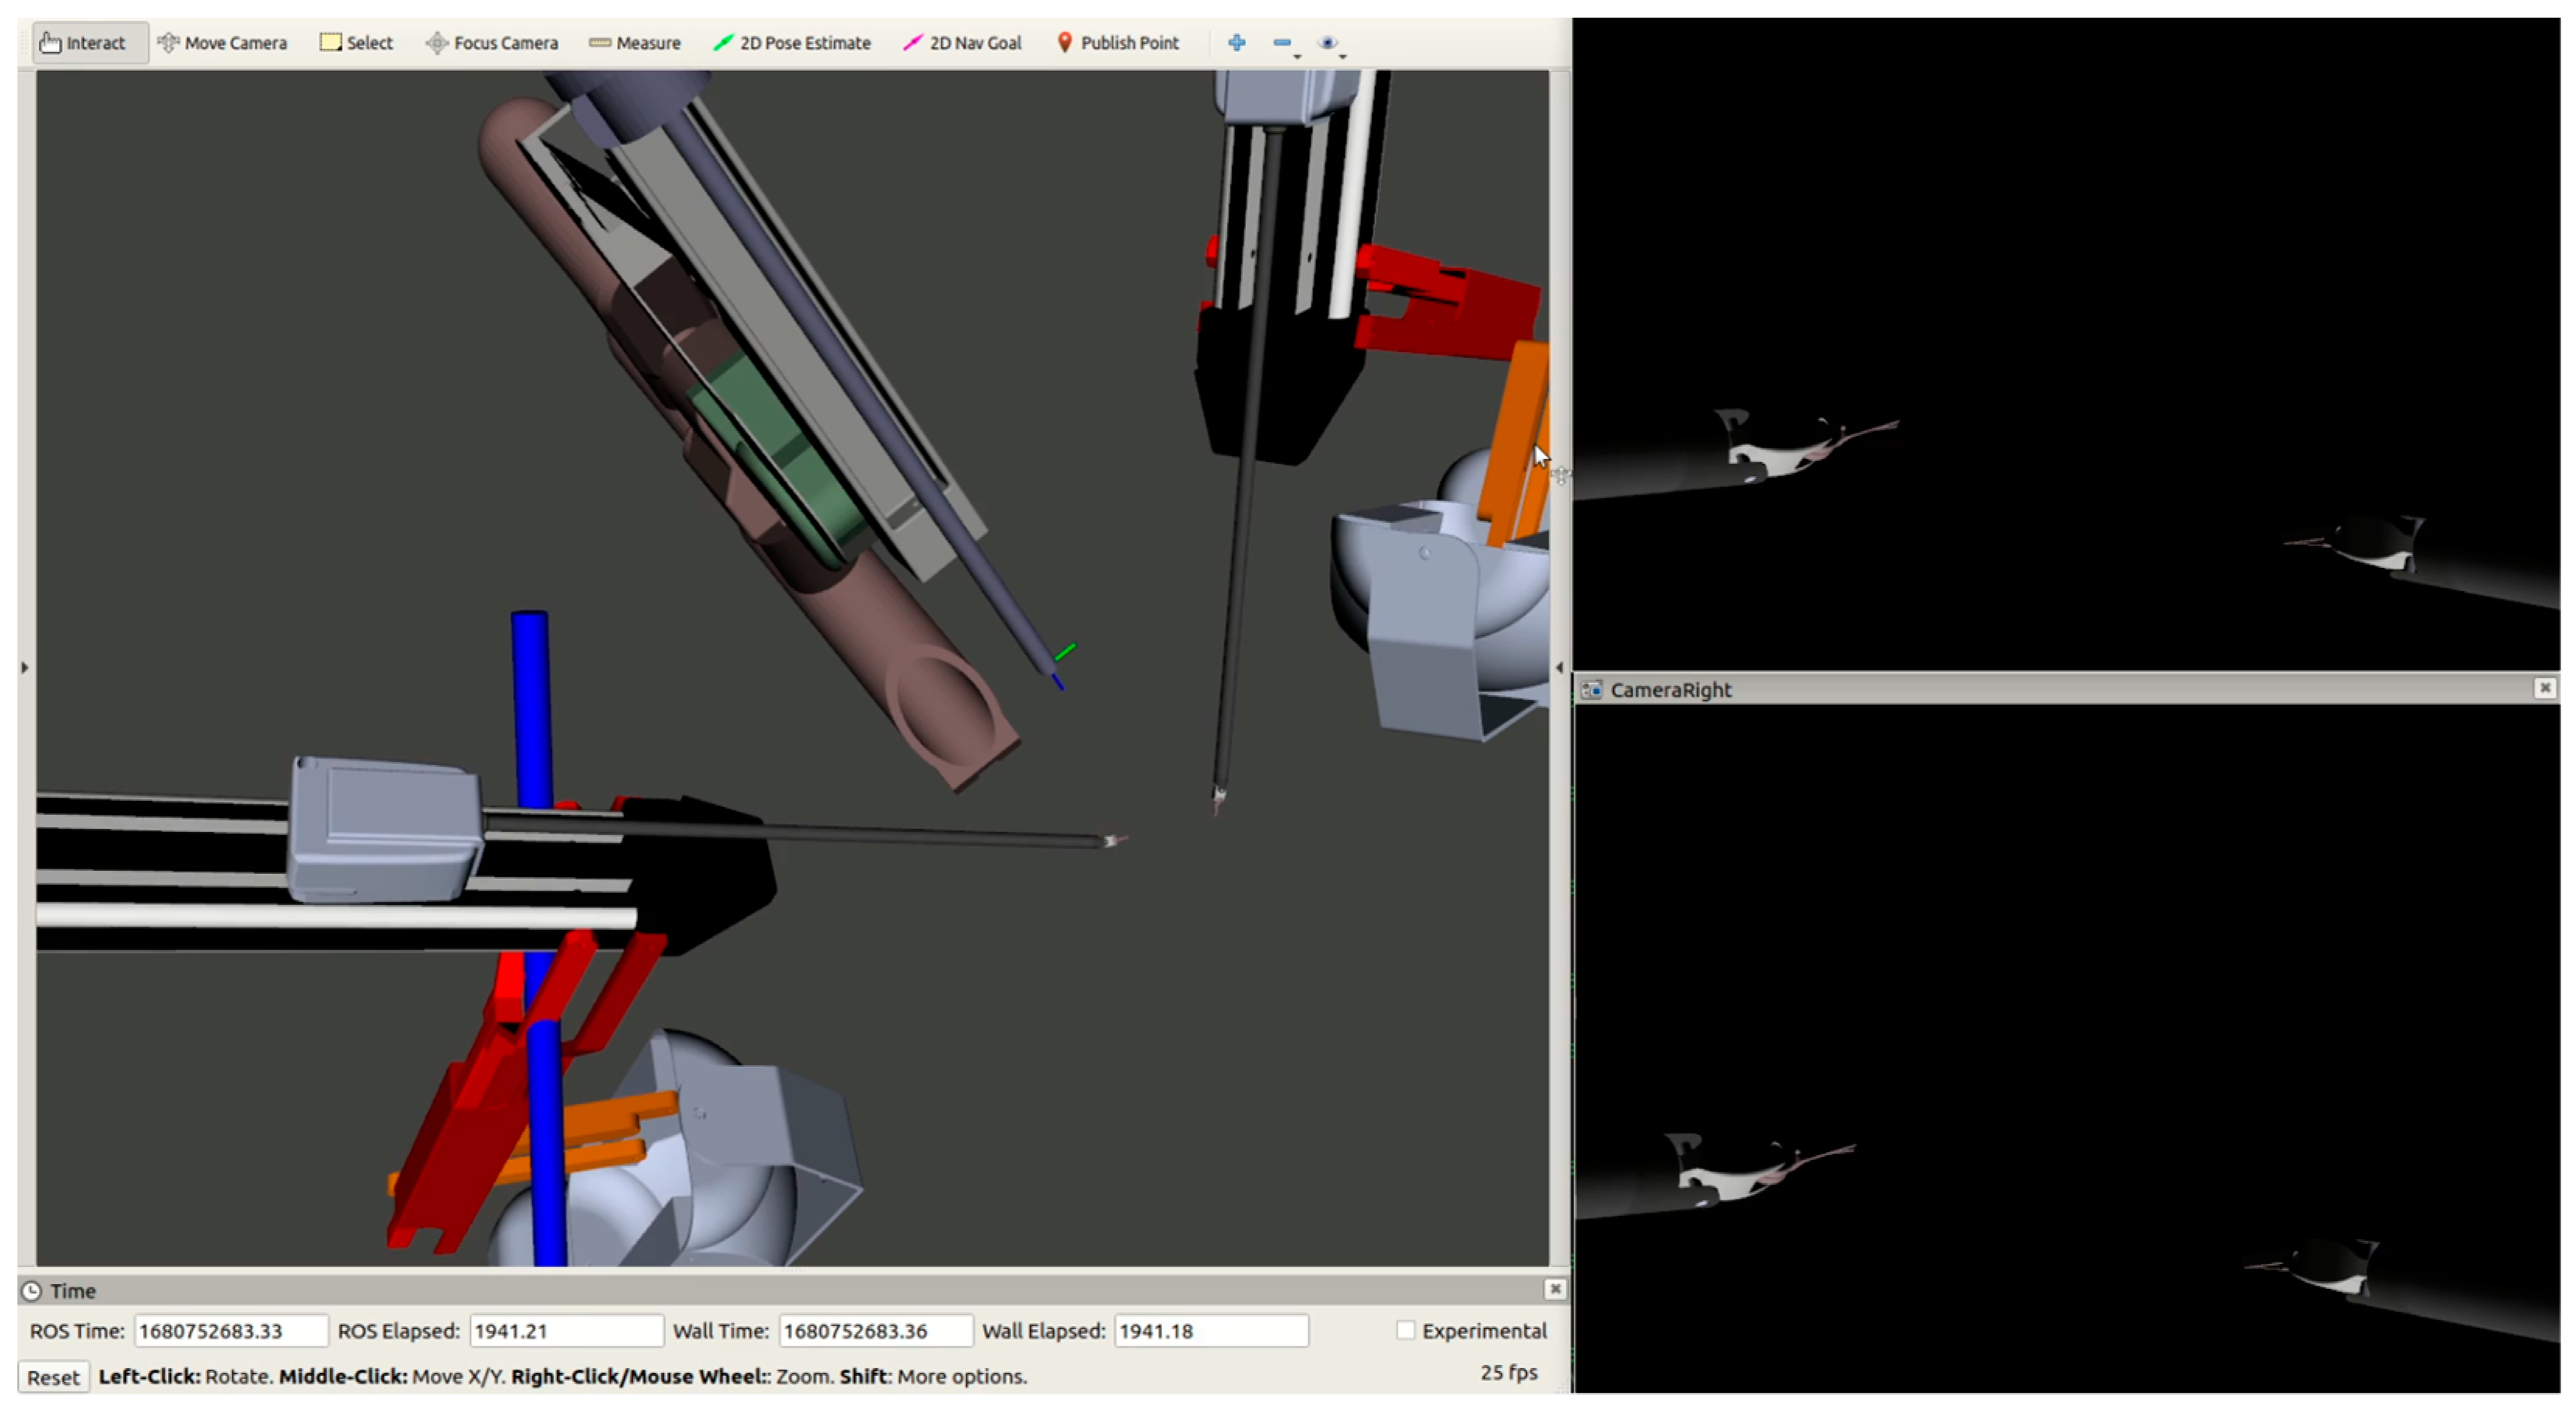2576x1407 pixels.
Task: Enable the Measure tool
Action: pos(635,43)
